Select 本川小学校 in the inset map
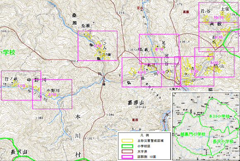Screen dimensions: 240x161 tap(219, 116)
